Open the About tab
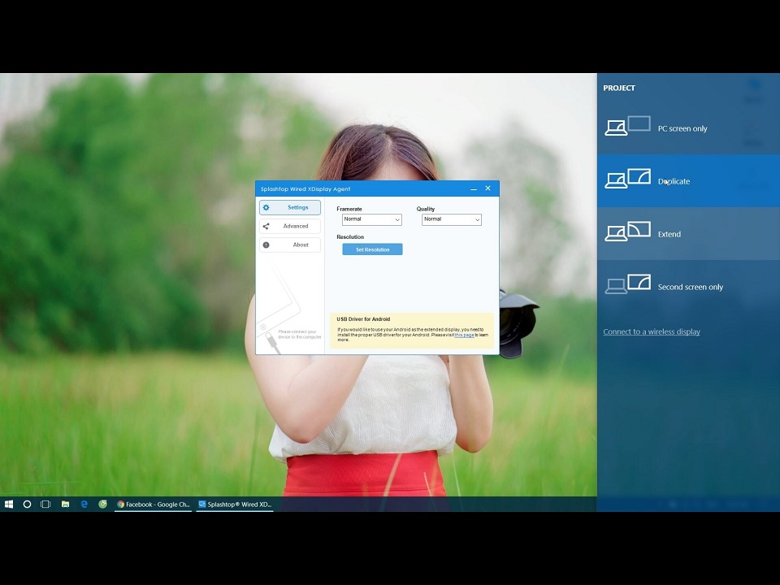The width and height of the screenshot is (780, 585). click(290, 245)
